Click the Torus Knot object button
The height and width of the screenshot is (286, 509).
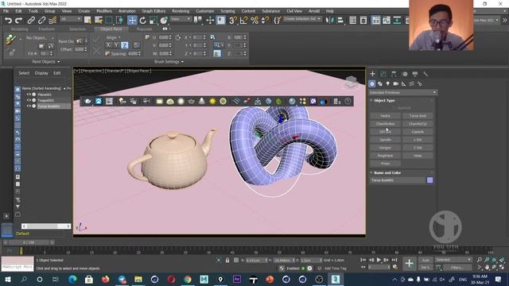tap(418, 116)
